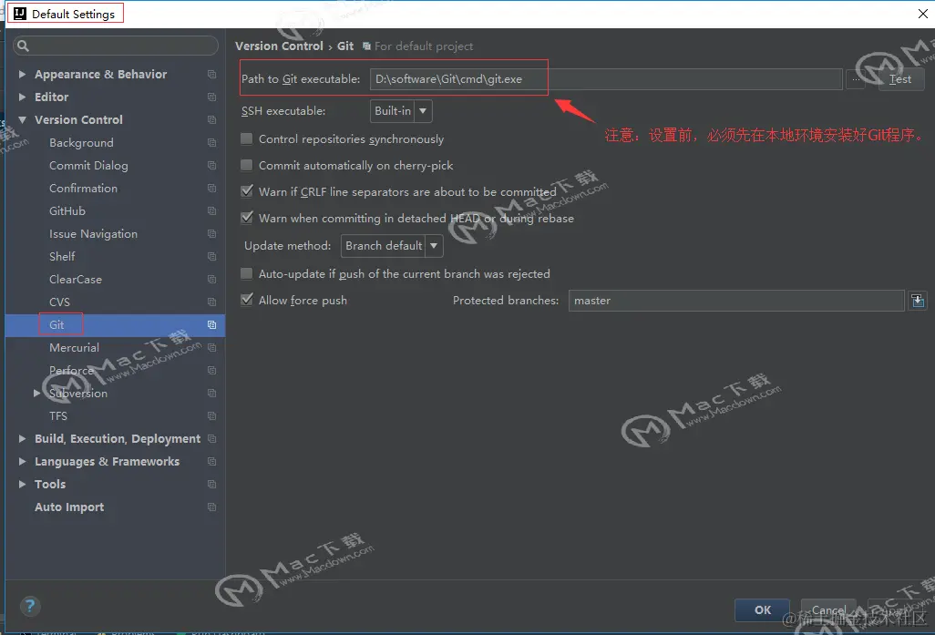Image resolution: width=935 pixels, height=635 pixels.
Task: Click the Cancel button
Action: [x=828, y=610]
